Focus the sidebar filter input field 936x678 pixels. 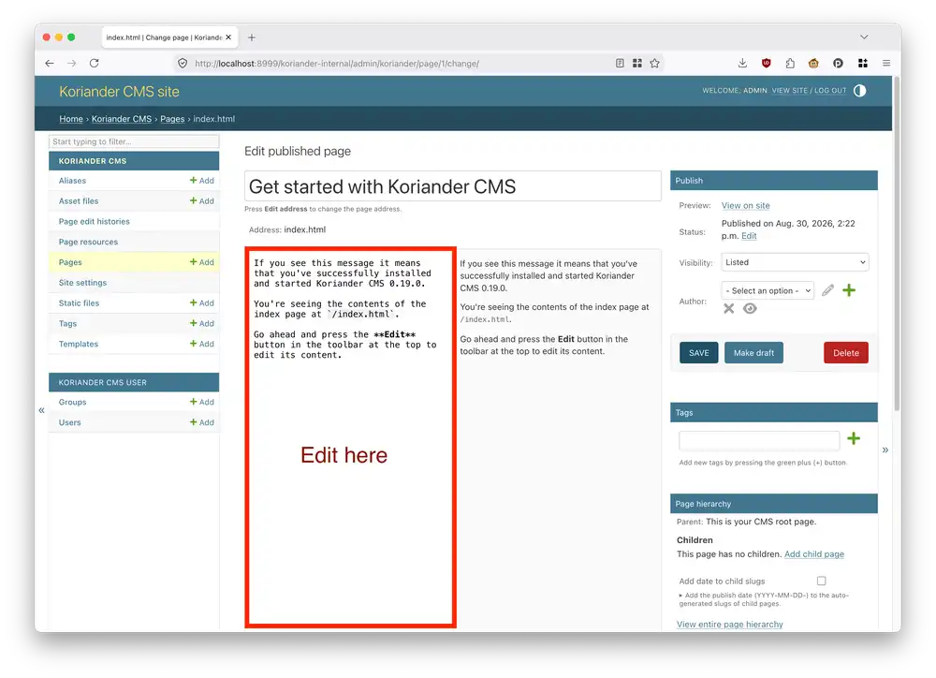(134, 141)
